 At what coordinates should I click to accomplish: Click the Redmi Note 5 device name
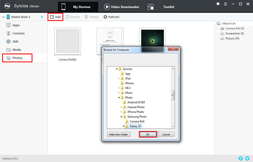click(x=21, y=17)
